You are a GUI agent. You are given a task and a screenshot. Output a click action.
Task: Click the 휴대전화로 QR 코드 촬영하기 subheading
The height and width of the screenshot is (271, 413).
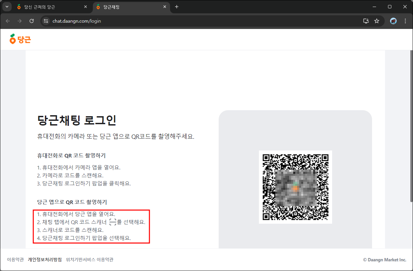click(x=71, y=155)
